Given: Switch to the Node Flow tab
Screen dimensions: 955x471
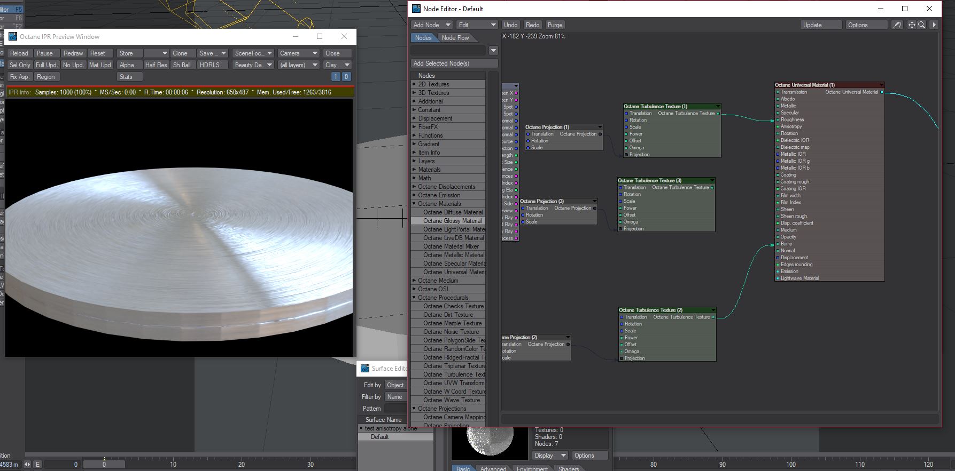Looking at the screenshot, I should 455,38.
